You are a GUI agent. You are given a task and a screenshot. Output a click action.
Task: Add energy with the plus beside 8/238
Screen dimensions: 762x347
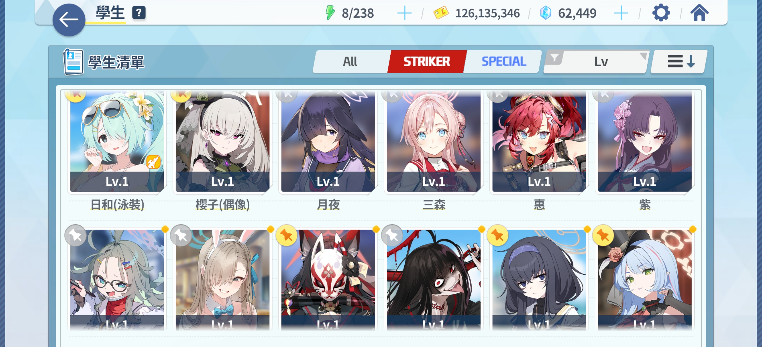404,13
